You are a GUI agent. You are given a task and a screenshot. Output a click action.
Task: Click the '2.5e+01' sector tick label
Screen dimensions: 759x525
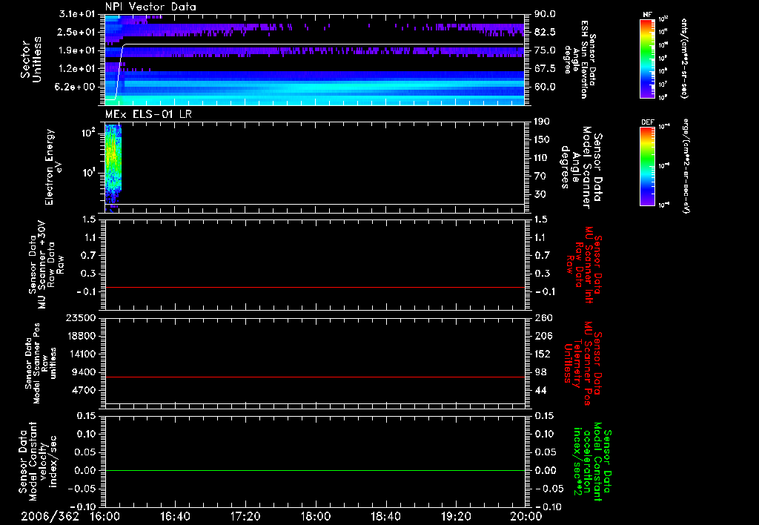(77, 32)
